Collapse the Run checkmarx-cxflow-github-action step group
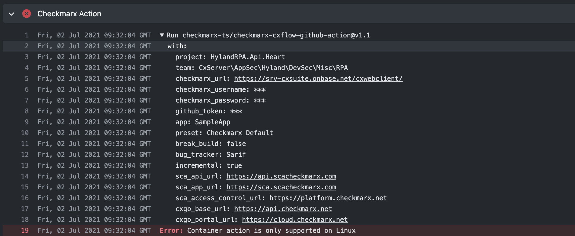This screenshot has width=575, height=236. pos(162,35)
